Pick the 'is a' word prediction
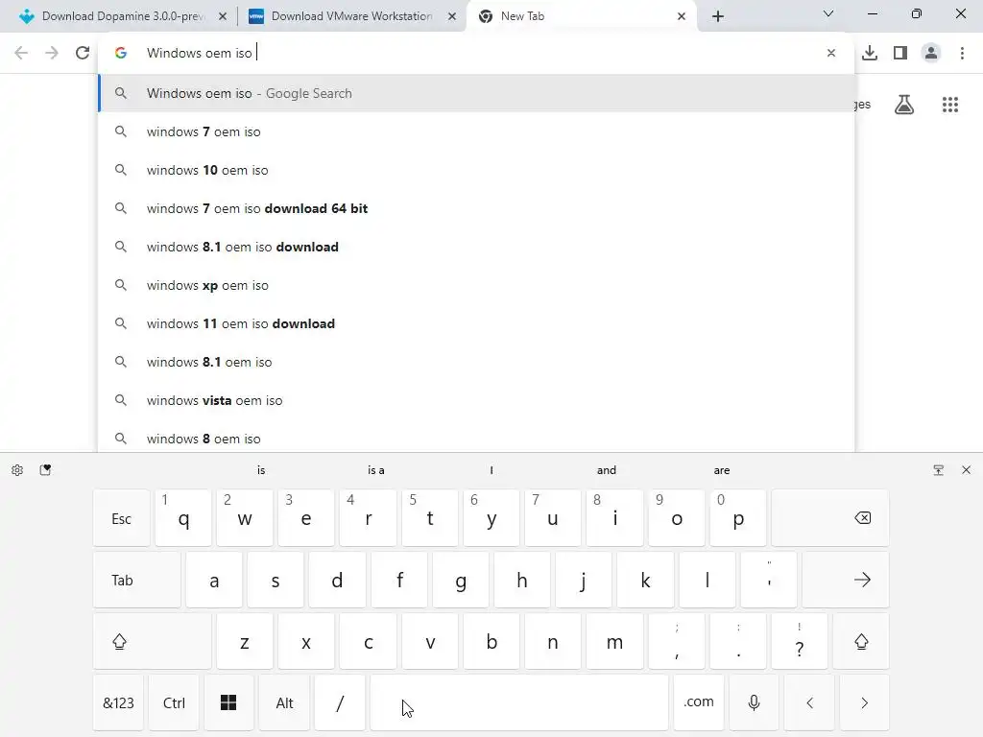Image resolution: width=983 pixels, height=737 pixels. point(376,470)
